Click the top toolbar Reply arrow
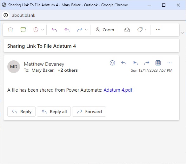 [x=54, y=30]
